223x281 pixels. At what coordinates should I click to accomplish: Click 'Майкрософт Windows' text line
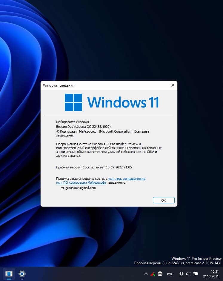[x=72, y=122]
